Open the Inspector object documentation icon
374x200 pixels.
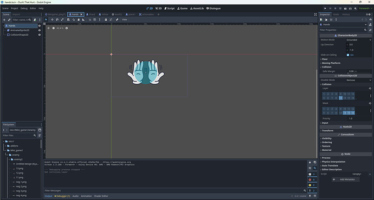coord(370,24)
